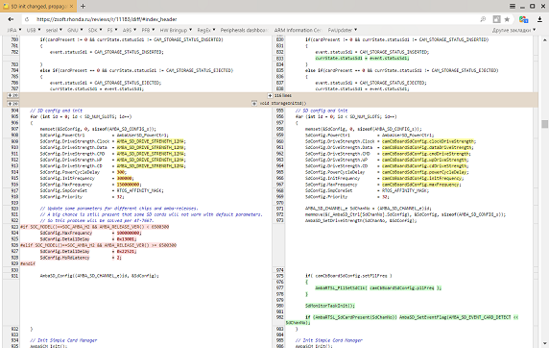Open the A9S bookmarks folder
Viewport: 549px width, 348px height.
(x=130, y=30)
